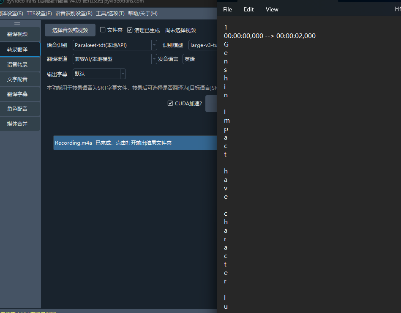The width and height of the screenshot is (401, 313).
Task: Open the 语音识别设置(R) menu
Action: tap(74, 13)
